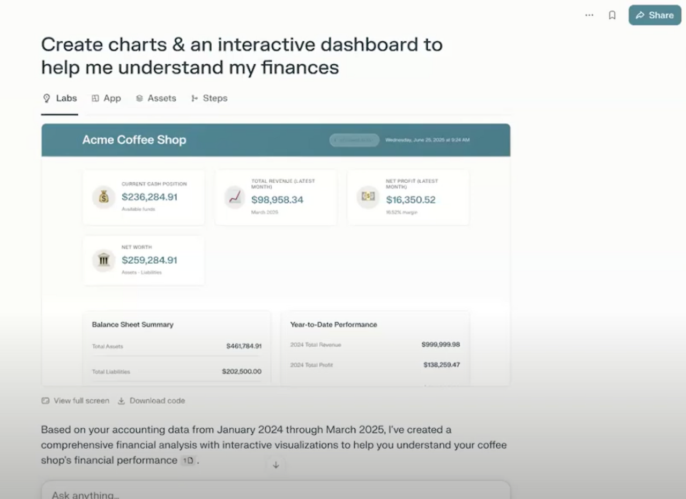Open the App tab
This screenshot has height=499, width=686.
coord(106,98)
